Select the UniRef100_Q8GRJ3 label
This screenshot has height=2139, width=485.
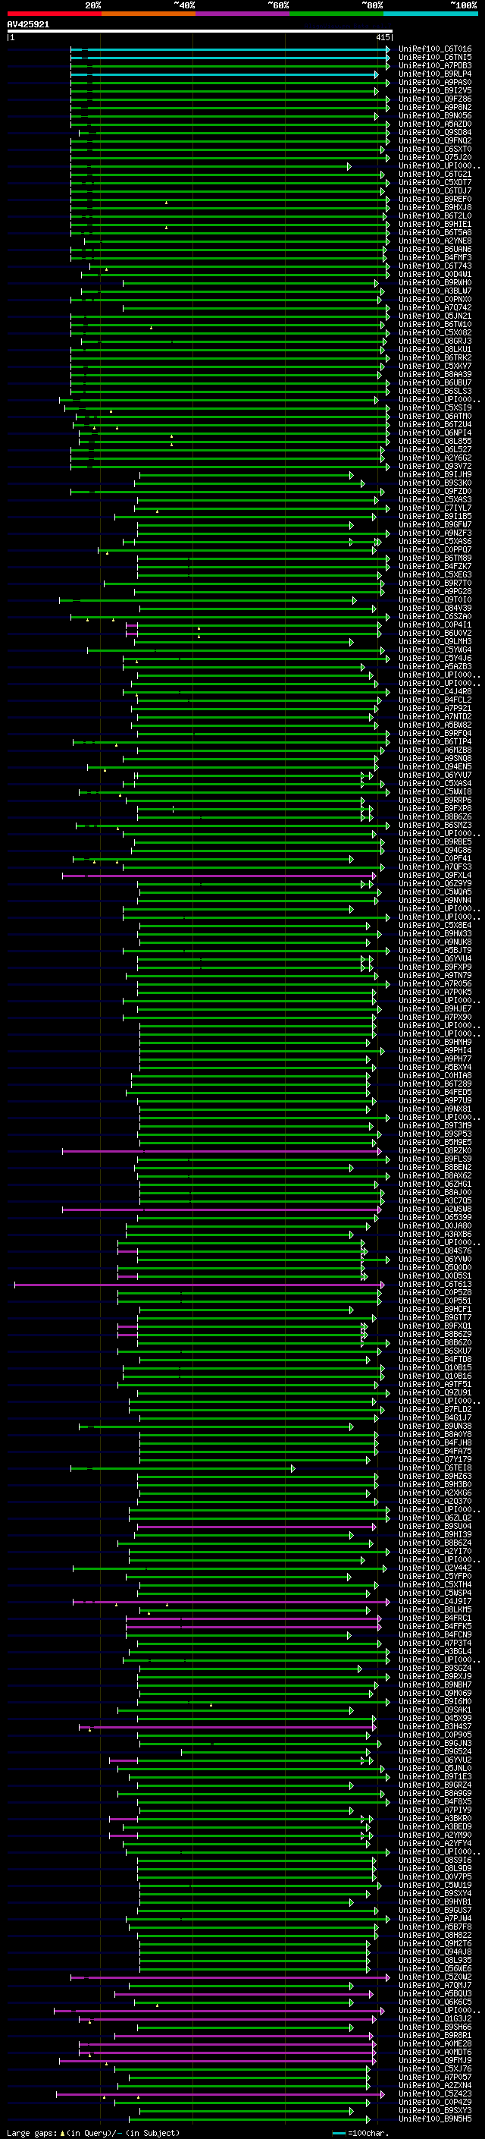coord(435,341)
